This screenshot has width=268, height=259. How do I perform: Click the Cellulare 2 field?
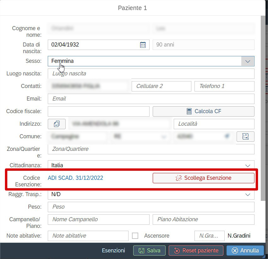(161, 86)
